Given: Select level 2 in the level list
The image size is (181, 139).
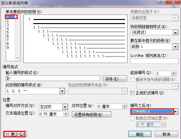Looking at the screenshot, I should [8, 21].
